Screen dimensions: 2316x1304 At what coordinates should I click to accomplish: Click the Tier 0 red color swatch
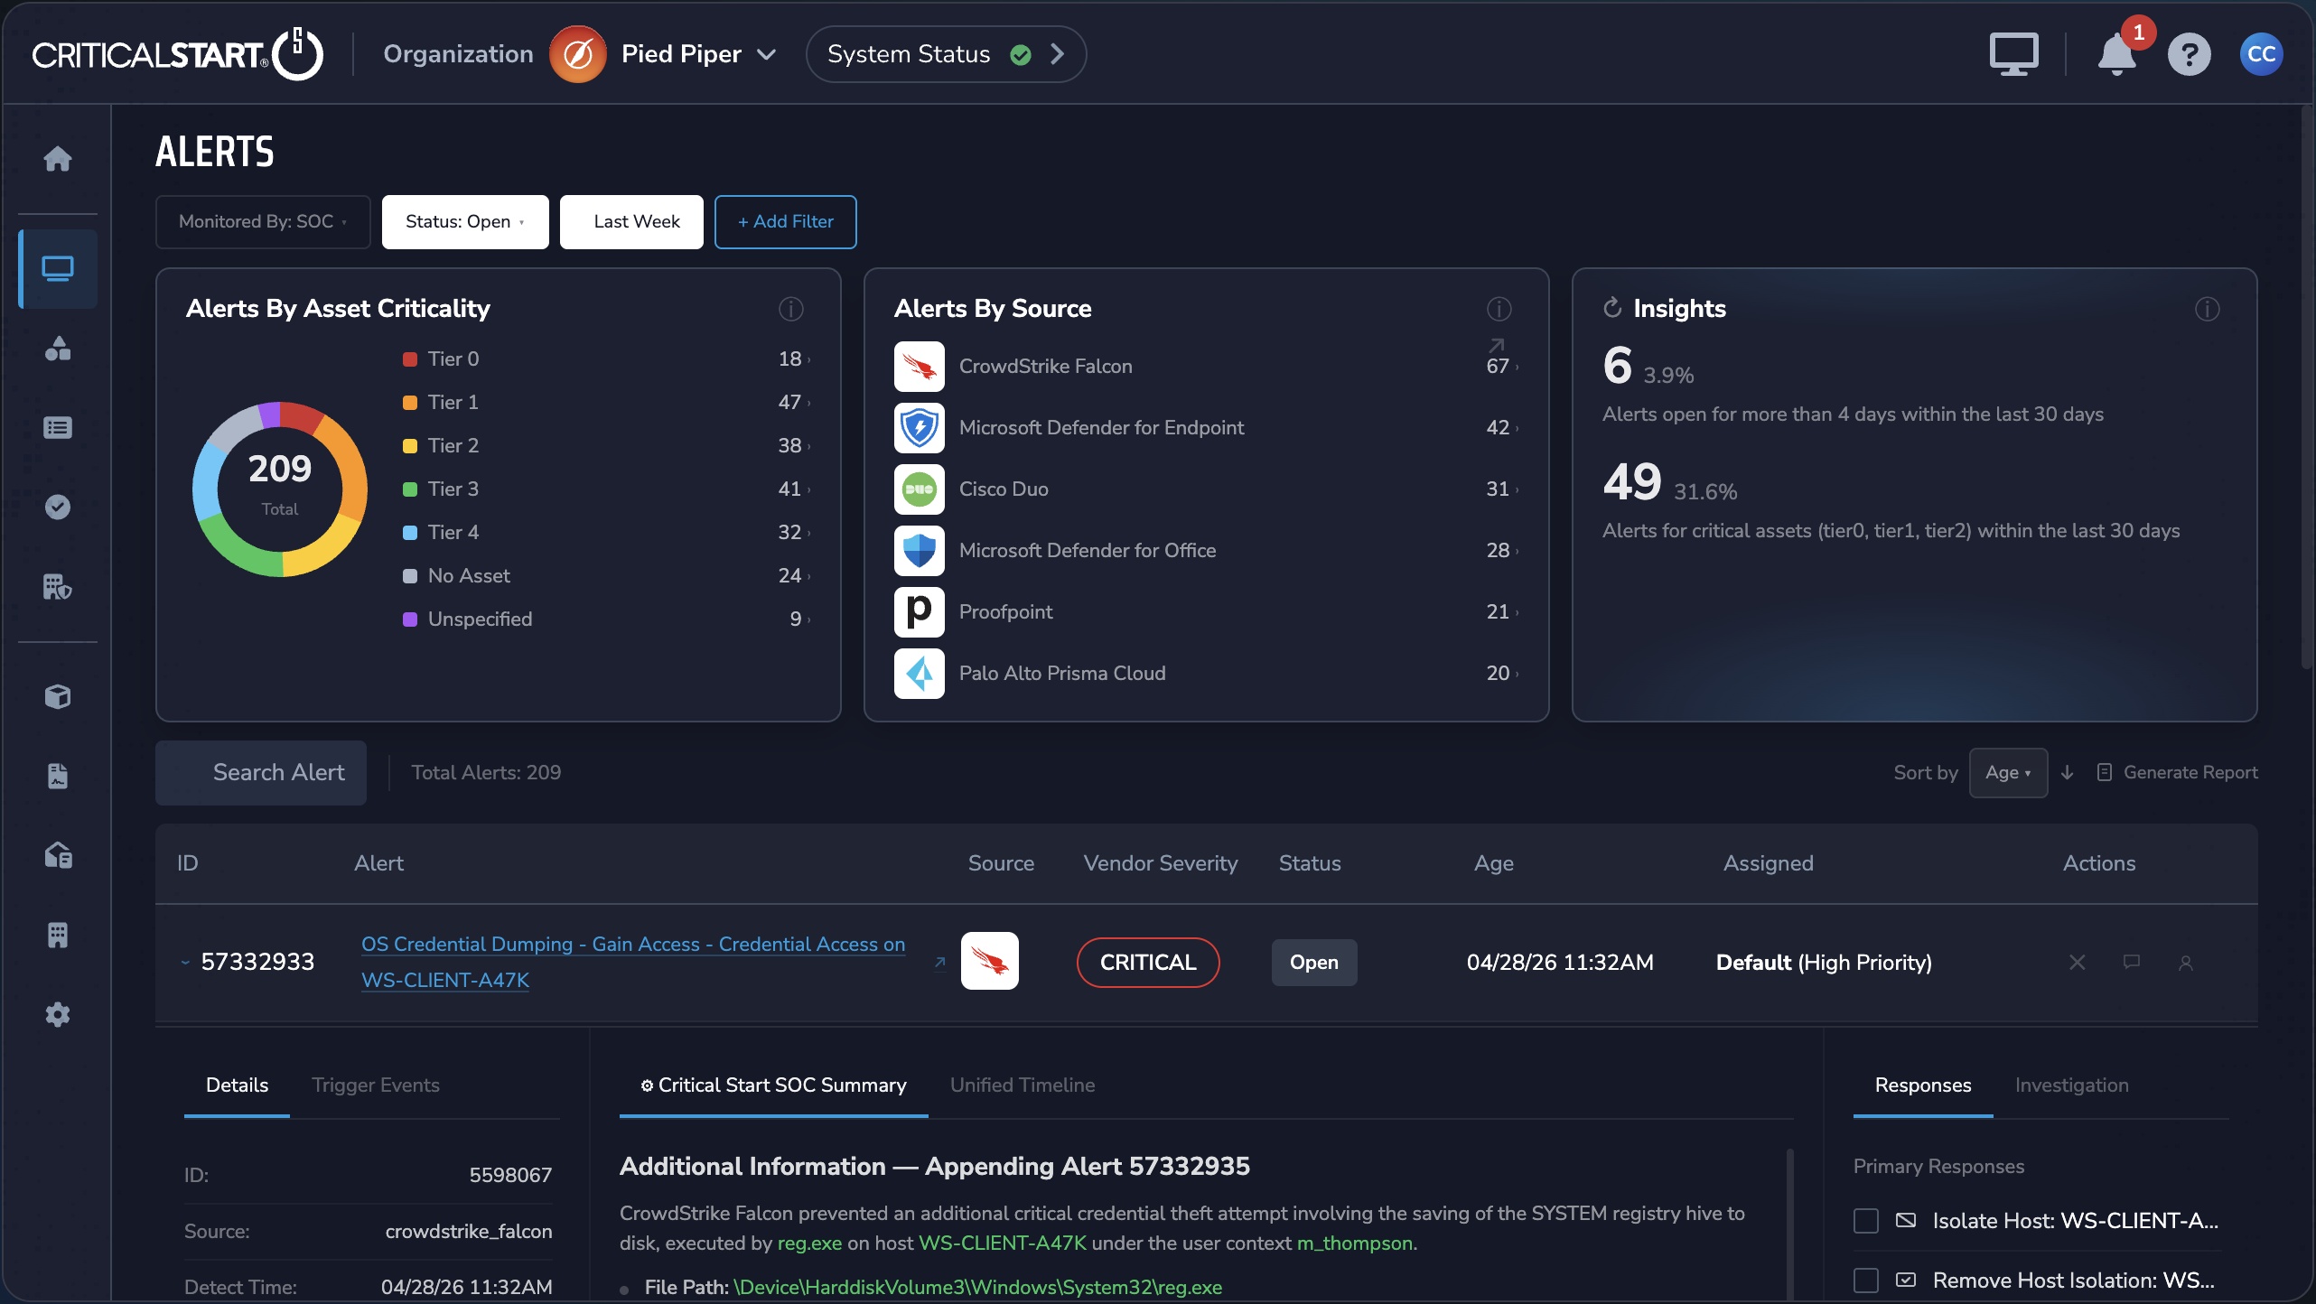pyautogui.click(x=409, y=359)
